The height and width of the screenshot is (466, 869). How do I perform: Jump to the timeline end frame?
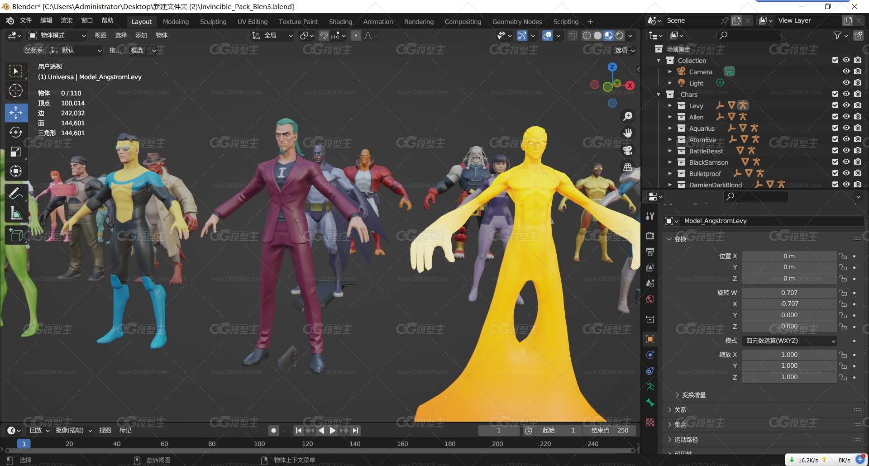[355, 431]
